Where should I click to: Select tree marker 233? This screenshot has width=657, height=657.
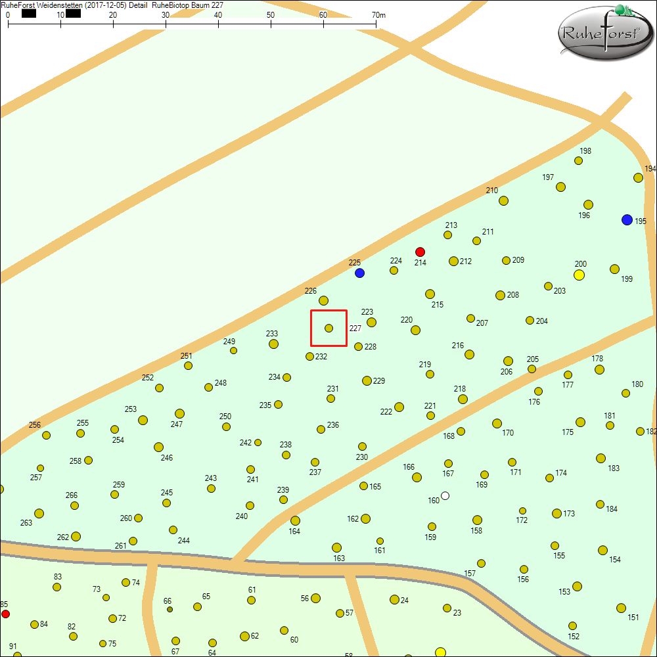pyautogui.click(x=273, y=344)
